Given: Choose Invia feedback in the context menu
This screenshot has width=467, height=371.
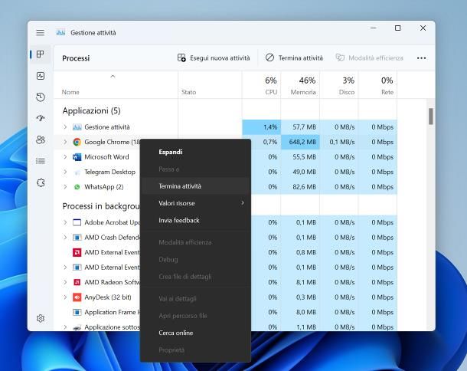Looking at the screenshot, I should [x=195, y=221].
